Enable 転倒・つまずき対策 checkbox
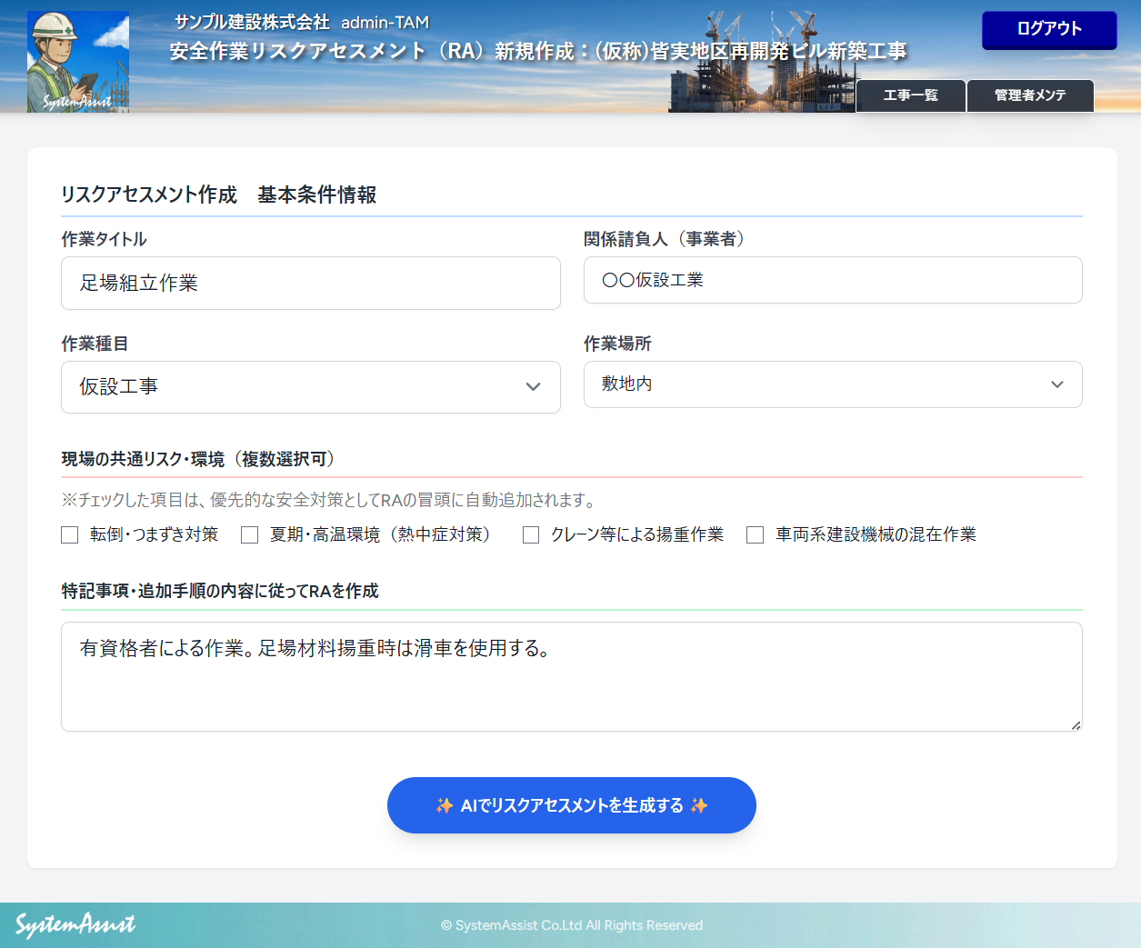The image size is (1141, 948). 70,535
